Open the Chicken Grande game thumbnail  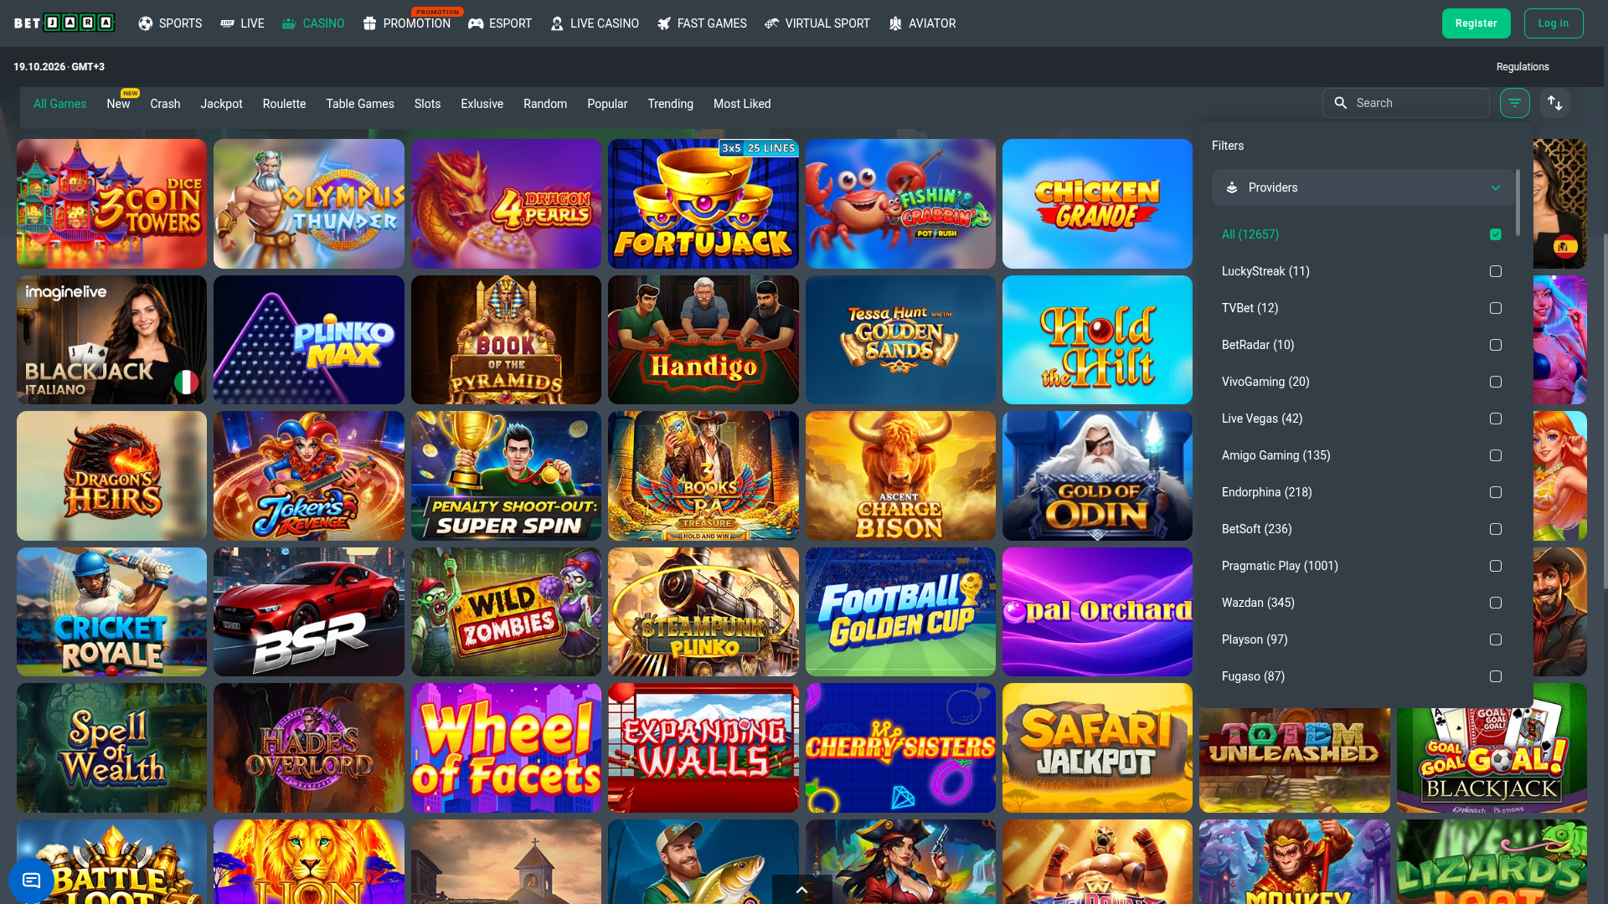click(1097, 203)
